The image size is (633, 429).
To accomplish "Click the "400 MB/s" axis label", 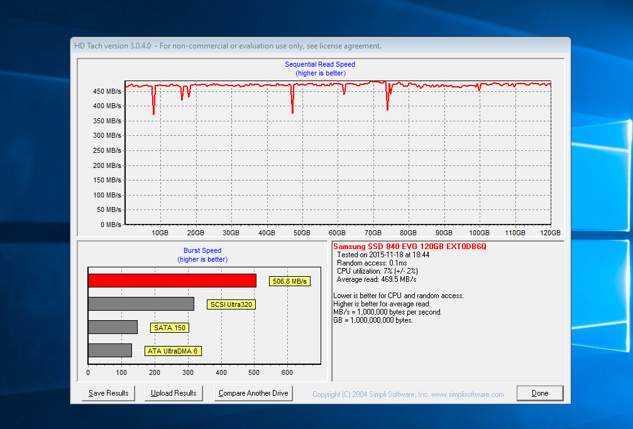I will (x=107, y=106).
